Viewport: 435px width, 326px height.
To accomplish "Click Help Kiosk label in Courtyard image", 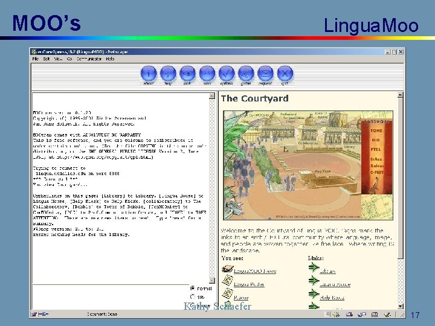I will [323, 171].
